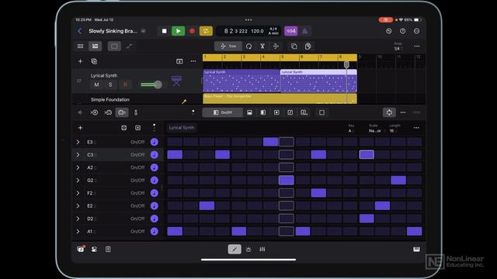Mute the Lyrical Synth track

pos(96,84)
